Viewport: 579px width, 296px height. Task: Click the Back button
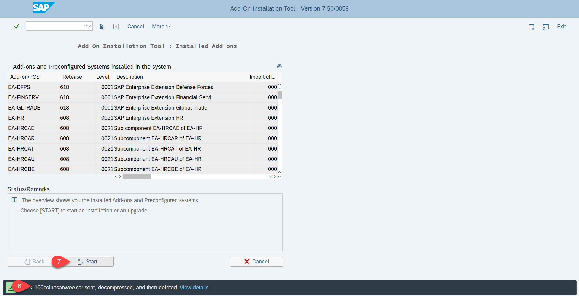coord(34,262)
